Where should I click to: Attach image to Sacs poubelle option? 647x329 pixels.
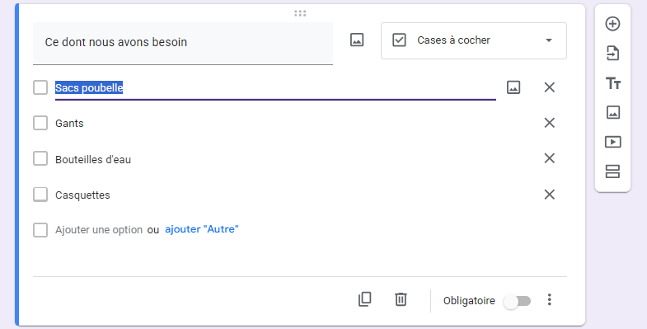513,87
